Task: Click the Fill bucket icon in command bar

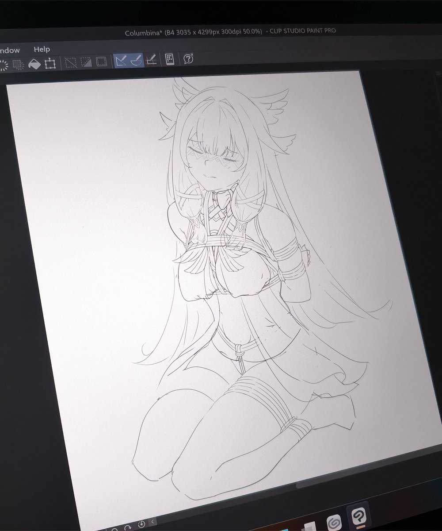Action: [34, 64]
